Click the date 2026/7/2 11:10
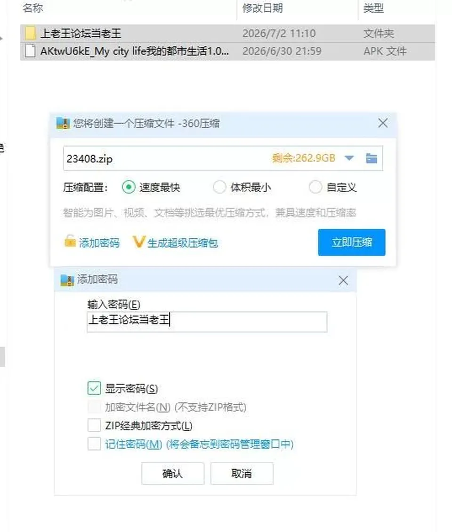The width and height of the screenshot is (452, 532). pos(279,33)
